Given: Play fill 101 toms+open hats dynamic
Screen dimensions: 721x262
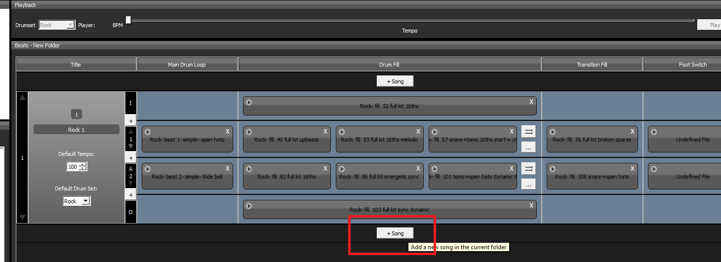Looking at the screenshot, I should pyautogui.click(x=435, y=169).
